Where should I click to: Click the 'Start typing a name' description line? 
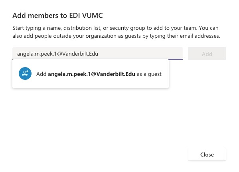(x=115, y=28)
